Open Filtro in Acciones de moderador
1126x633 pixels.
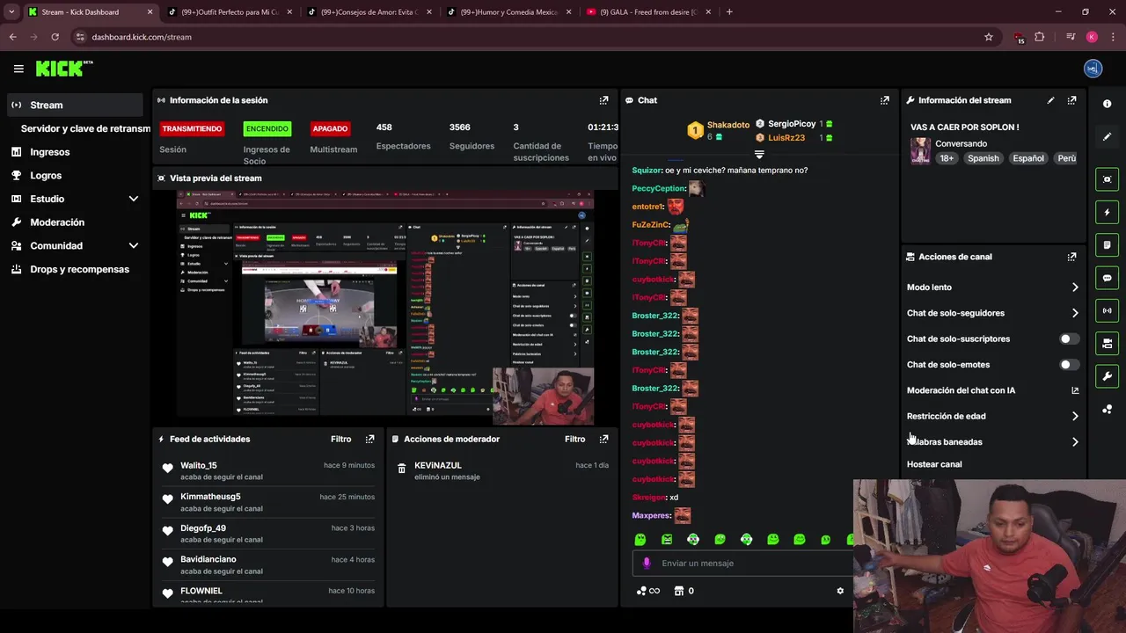coord(575,439)
